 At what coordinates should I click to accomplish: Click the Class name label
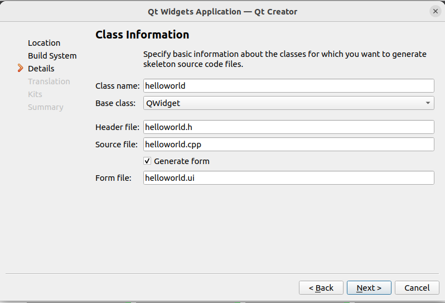118,86
